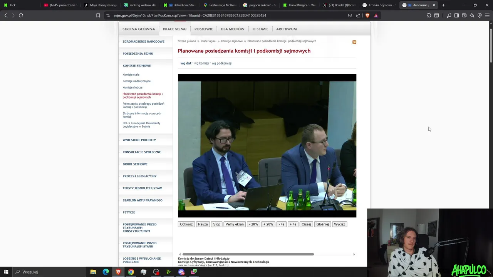The height and width of the screenshot is (277, 493).
Task: Open the 'Archiwum' top menu
Action: tap(287, 29)
